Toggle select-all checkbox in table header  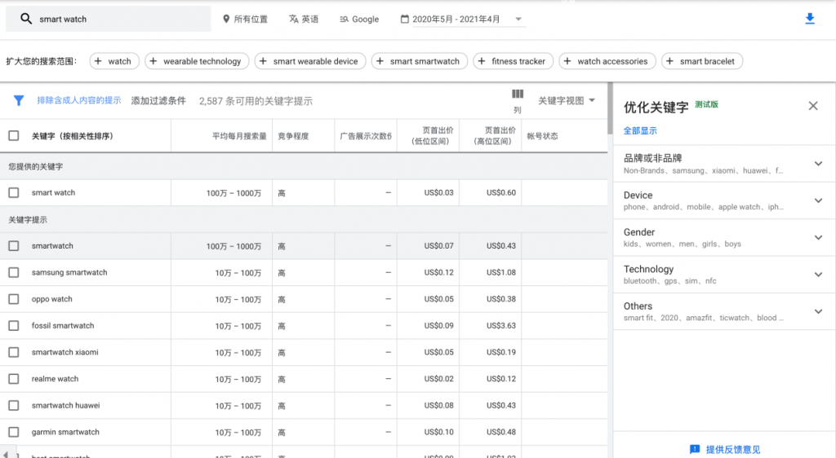point(14,135)
